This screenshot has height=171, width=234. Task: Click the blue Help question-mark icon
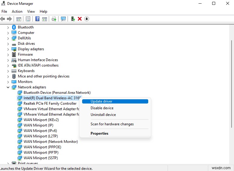point(37,19)
